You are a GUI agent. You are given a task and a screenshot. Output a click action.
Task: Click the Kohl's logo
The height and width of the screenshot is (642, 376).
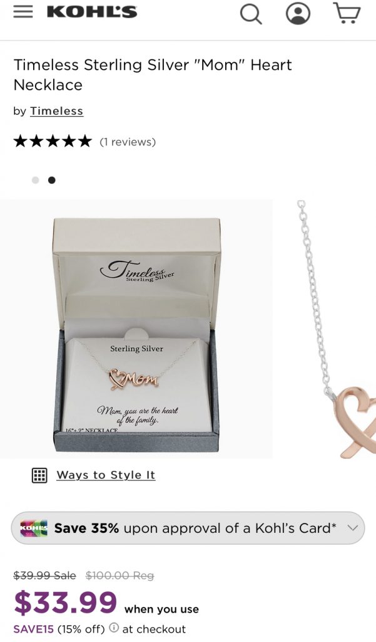pos(92,13)
